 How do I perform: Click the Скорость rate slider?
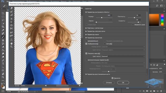[x=134, y=22]
